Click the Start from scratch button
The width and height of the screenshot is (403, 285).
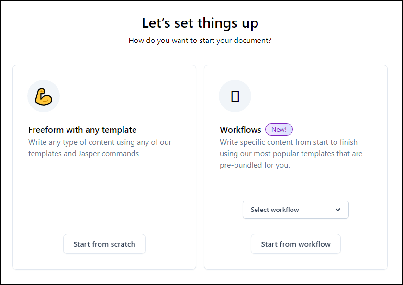click(104, 244)
